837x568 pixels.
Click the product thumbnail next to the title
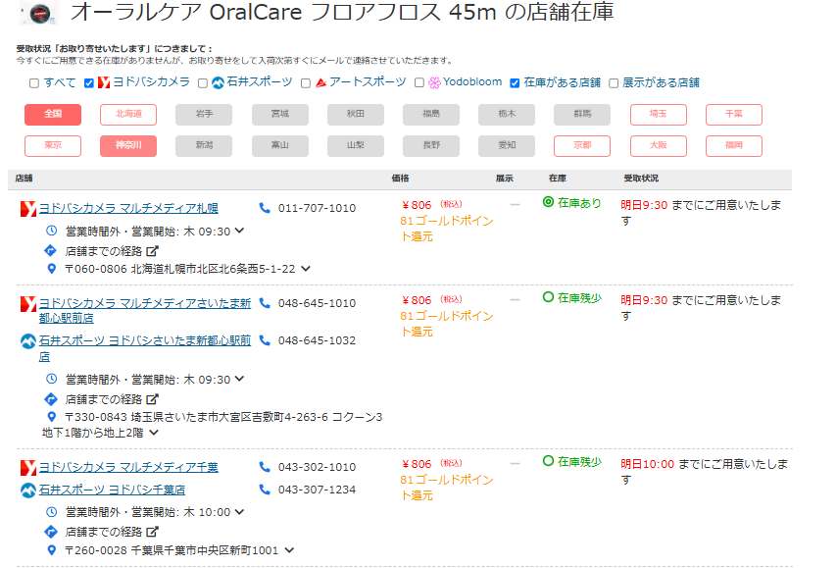pyautogui.click(x=39, y=14)
